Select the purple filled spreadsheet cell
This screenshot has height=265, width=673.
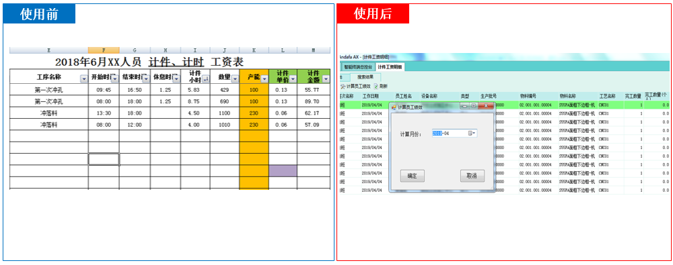pyautogui.click(x=283, y=171)
